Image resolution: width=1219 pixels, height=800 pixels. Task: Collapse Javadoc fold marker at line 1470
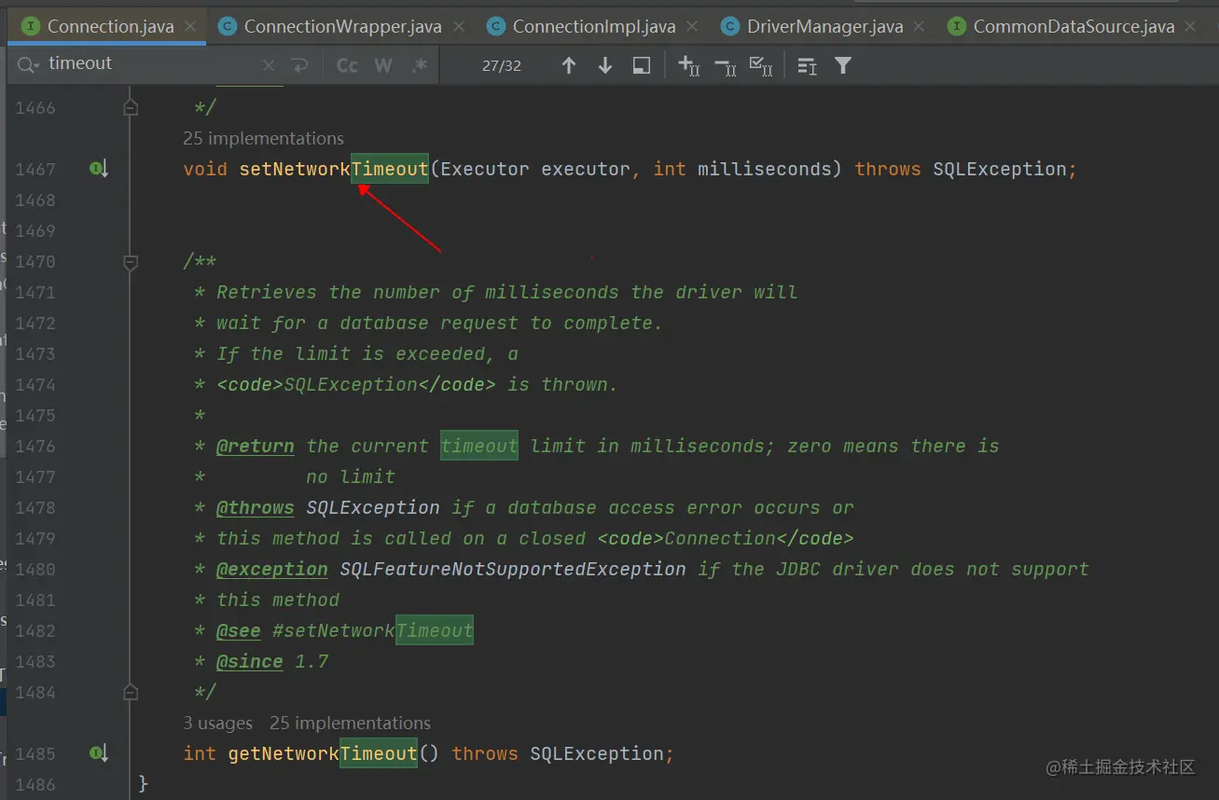[x=131, y=262]
